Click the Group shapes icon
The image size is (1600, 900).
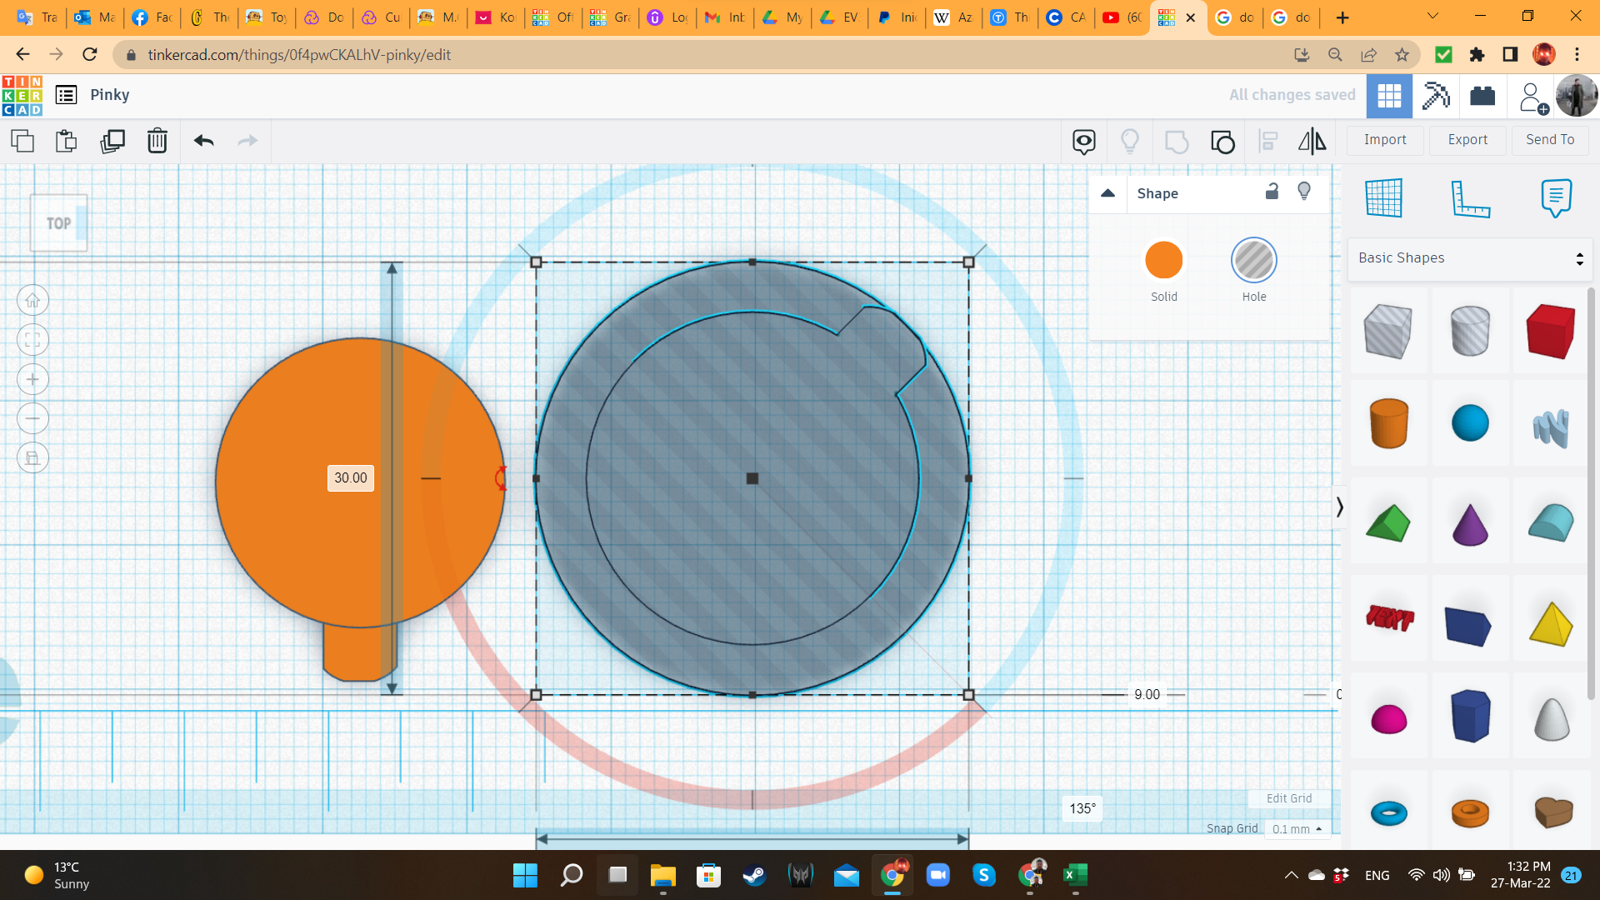[1176, 141]
